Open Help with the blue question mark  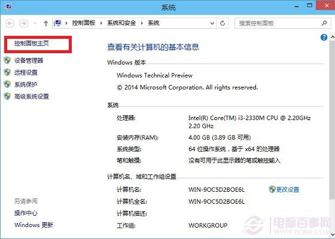pos(324,37)
